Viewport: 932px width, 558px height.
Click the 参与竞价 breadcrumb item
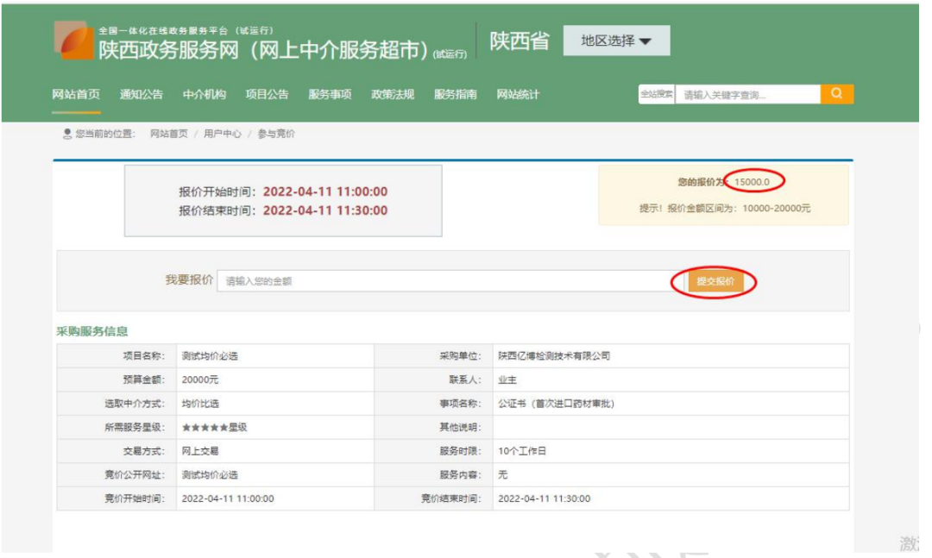pyautogui.click(x=276, y=134)
